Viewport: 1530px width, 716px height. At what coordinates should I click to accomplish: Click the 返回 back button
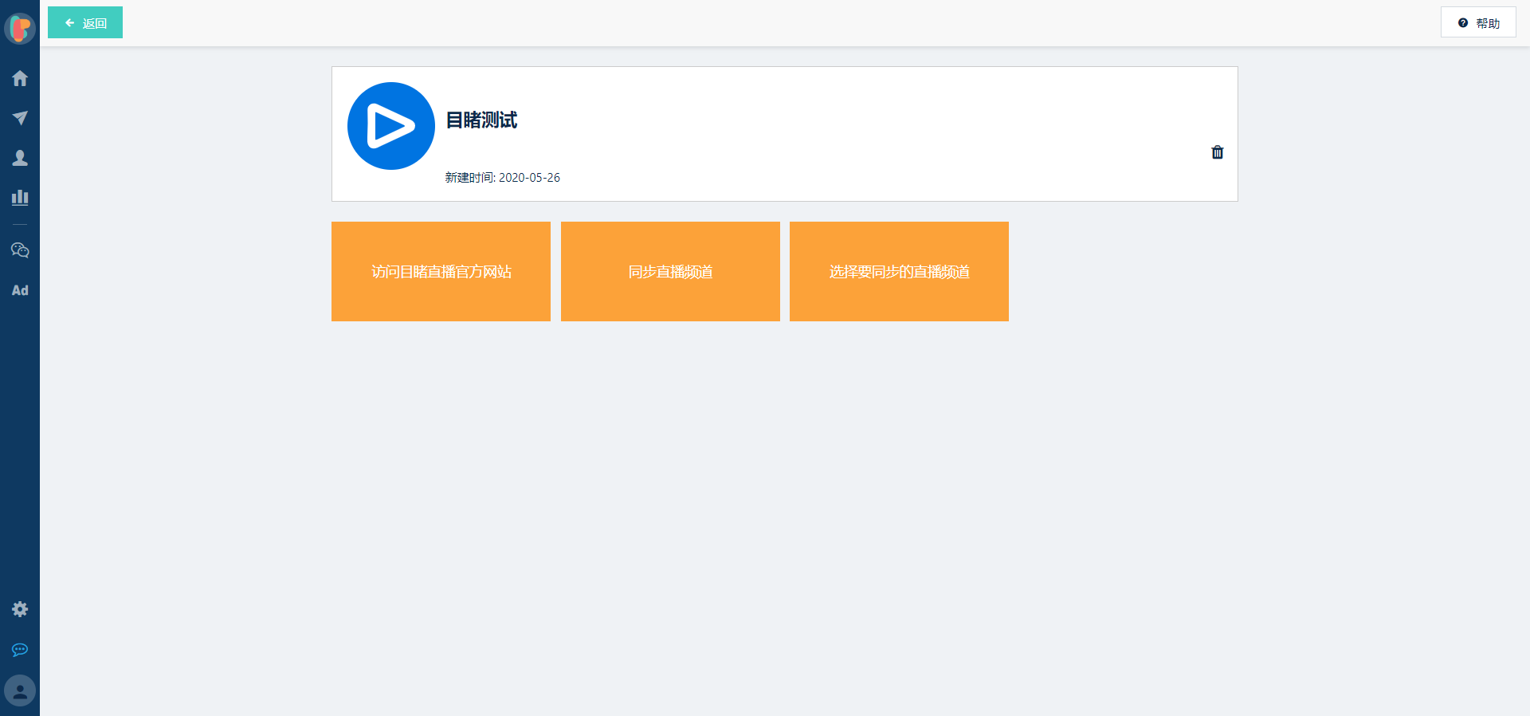point(85,22)
